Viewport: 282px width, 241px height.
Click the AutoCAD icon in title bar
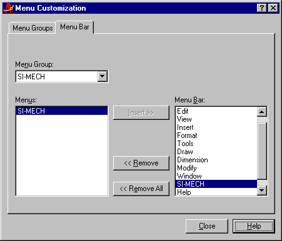click(x=9, y=8)
